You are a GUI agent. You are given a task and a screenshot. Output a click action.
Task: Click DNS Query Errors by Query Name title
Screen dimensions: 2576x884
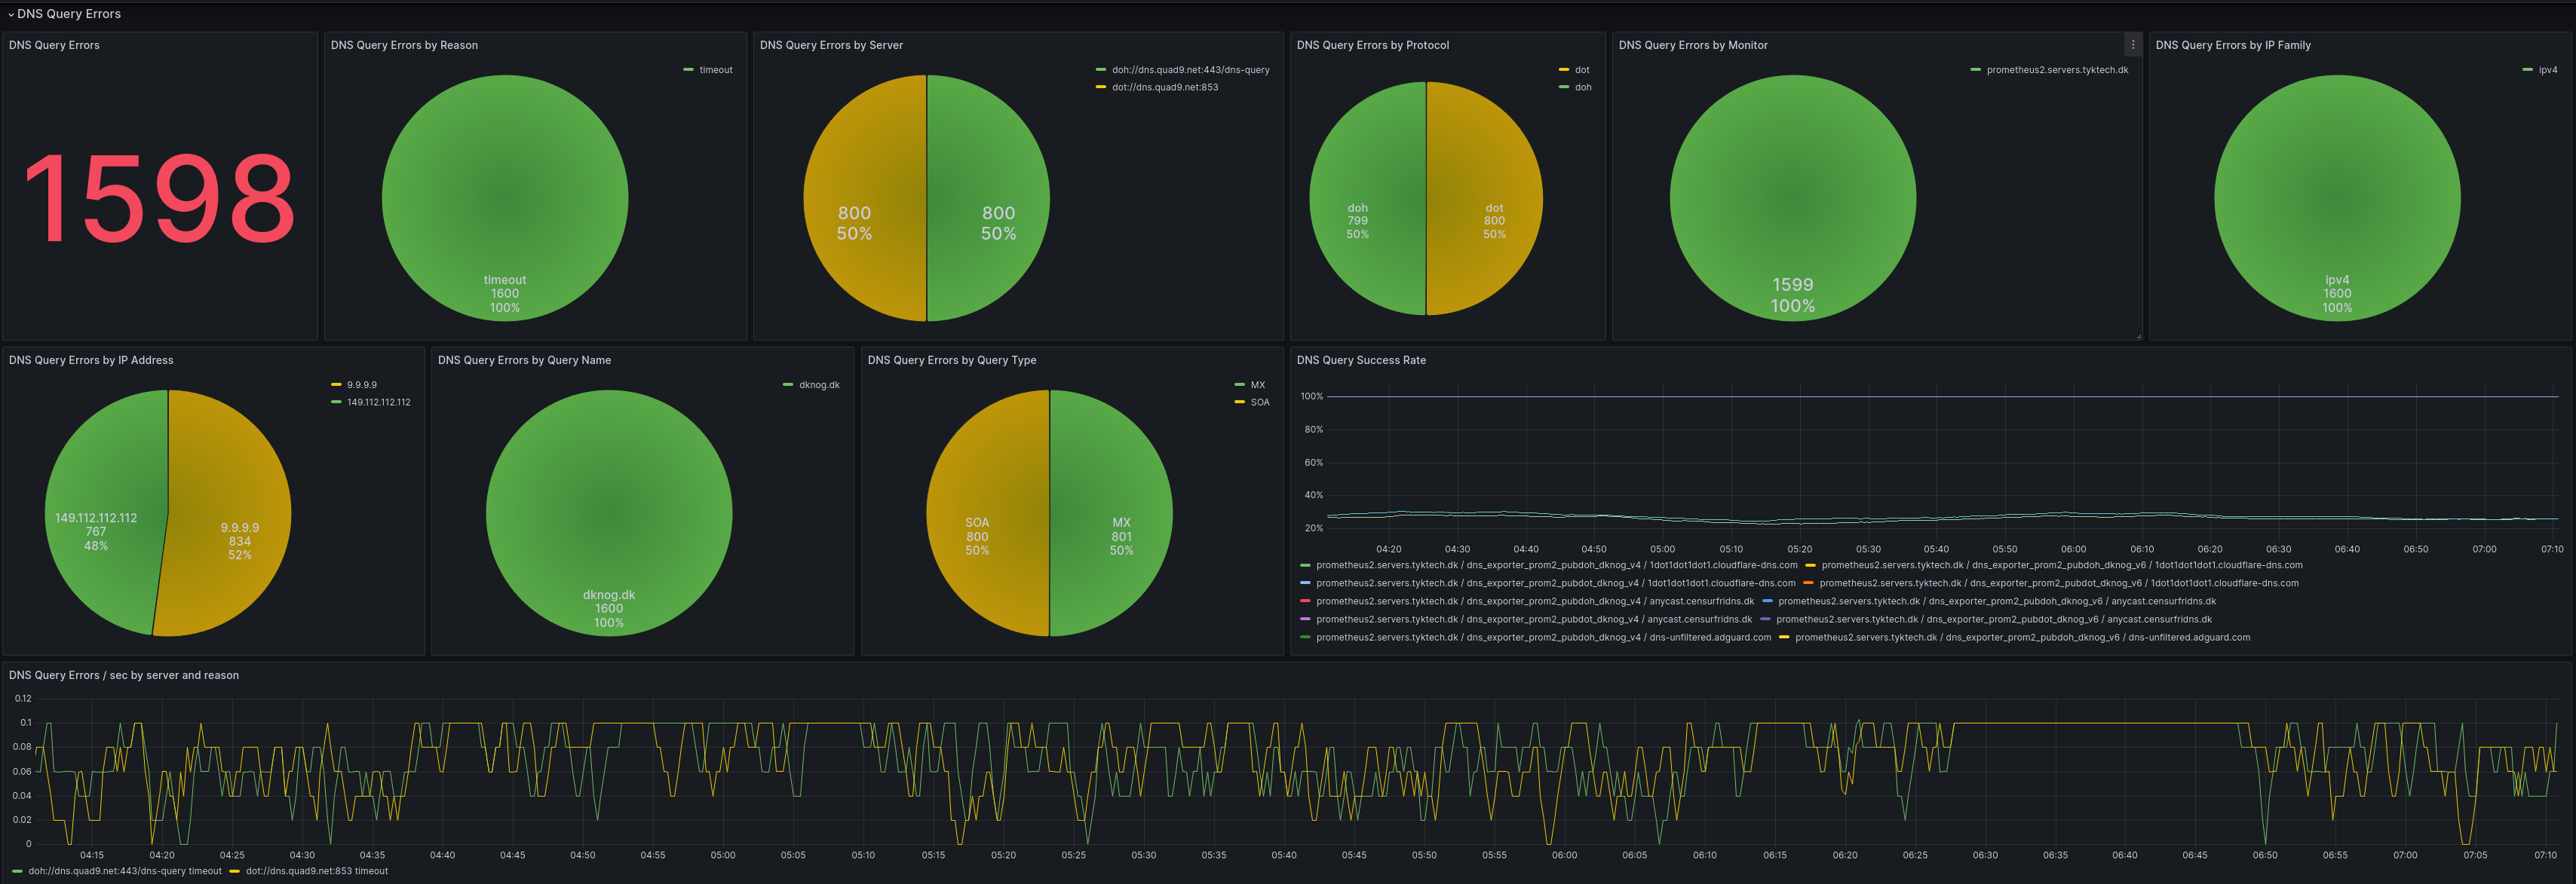coord(524,360)
